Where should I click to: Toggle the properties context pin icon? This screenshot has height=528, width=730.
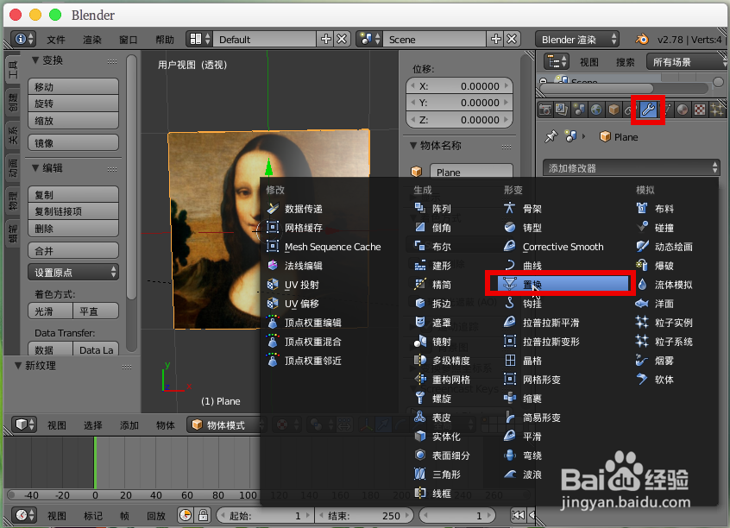(551, 137)
